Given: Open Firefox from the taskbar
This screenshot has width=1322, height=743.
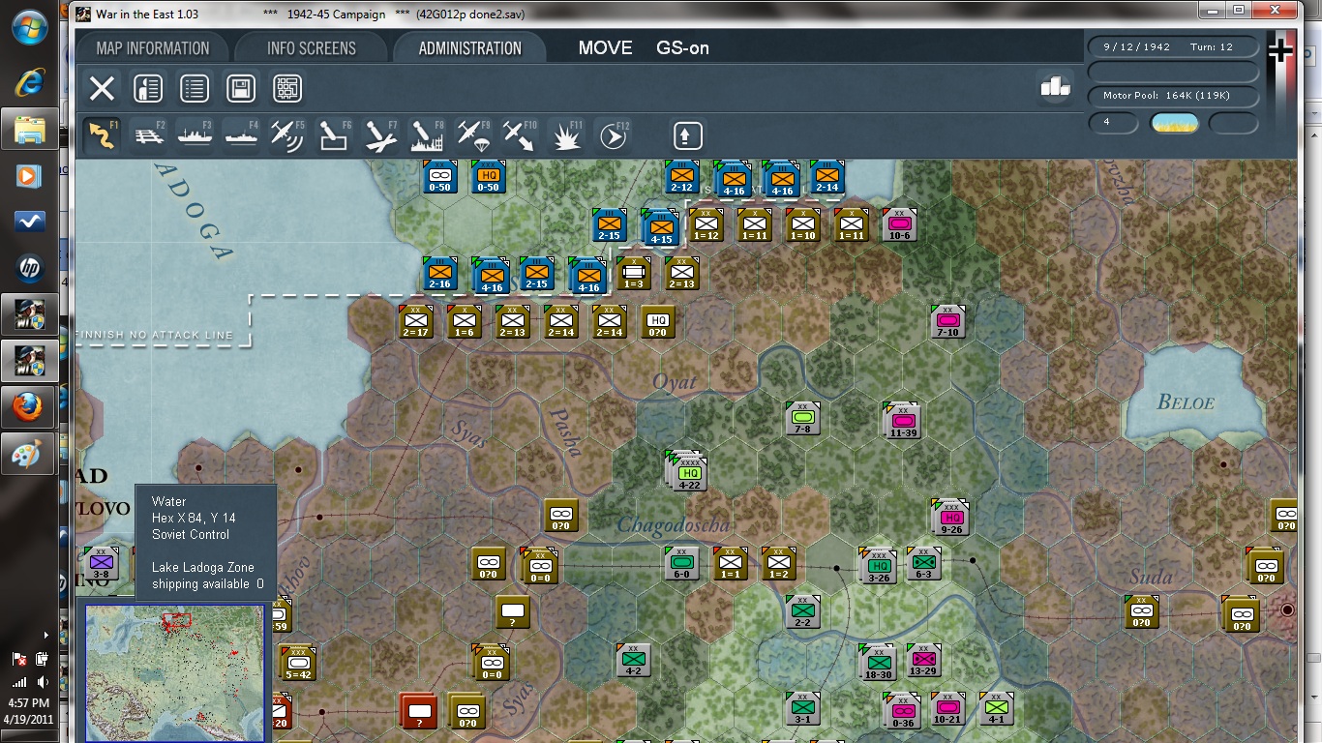Looking at the screenshot, I should tap(29, 408).
